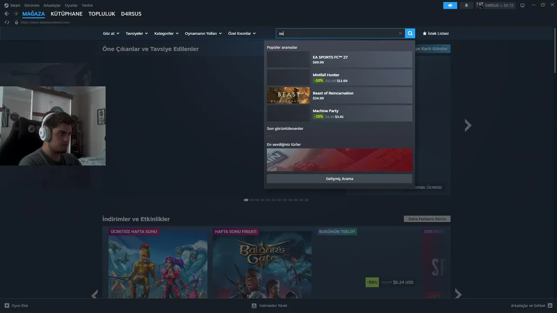
Task: Select the first featured carousel page dot
Action: 246,200
